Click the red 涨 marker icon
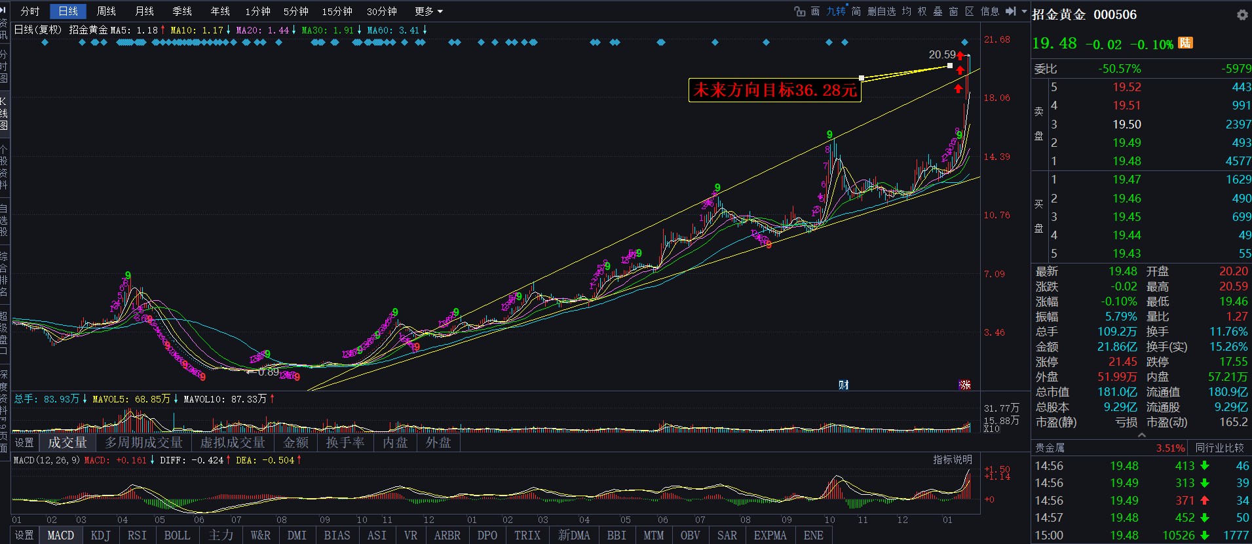Viewport: 1252px width, 544px height. point(964,385)
